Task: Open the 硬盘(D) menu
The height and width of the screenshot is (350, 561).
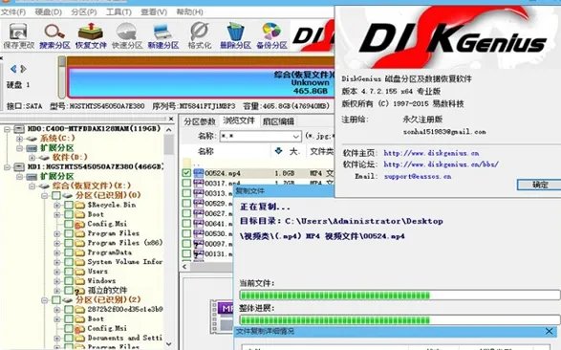Action: (x=49, y=12)
